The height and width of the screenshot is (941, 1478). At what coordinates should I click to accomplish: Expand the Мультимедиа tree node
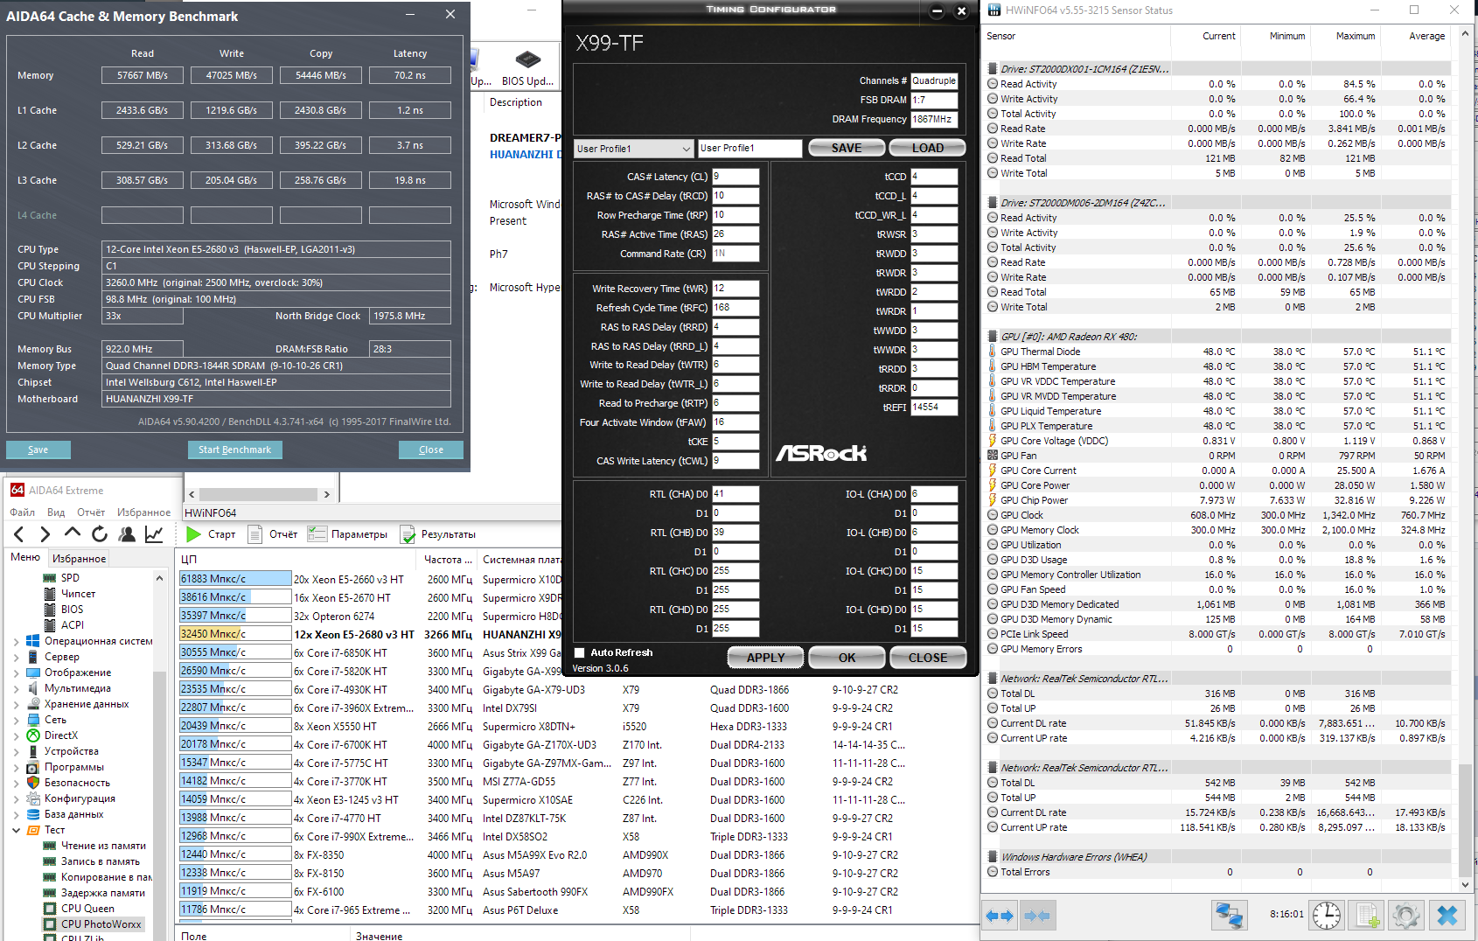click(x=16, y=688)
